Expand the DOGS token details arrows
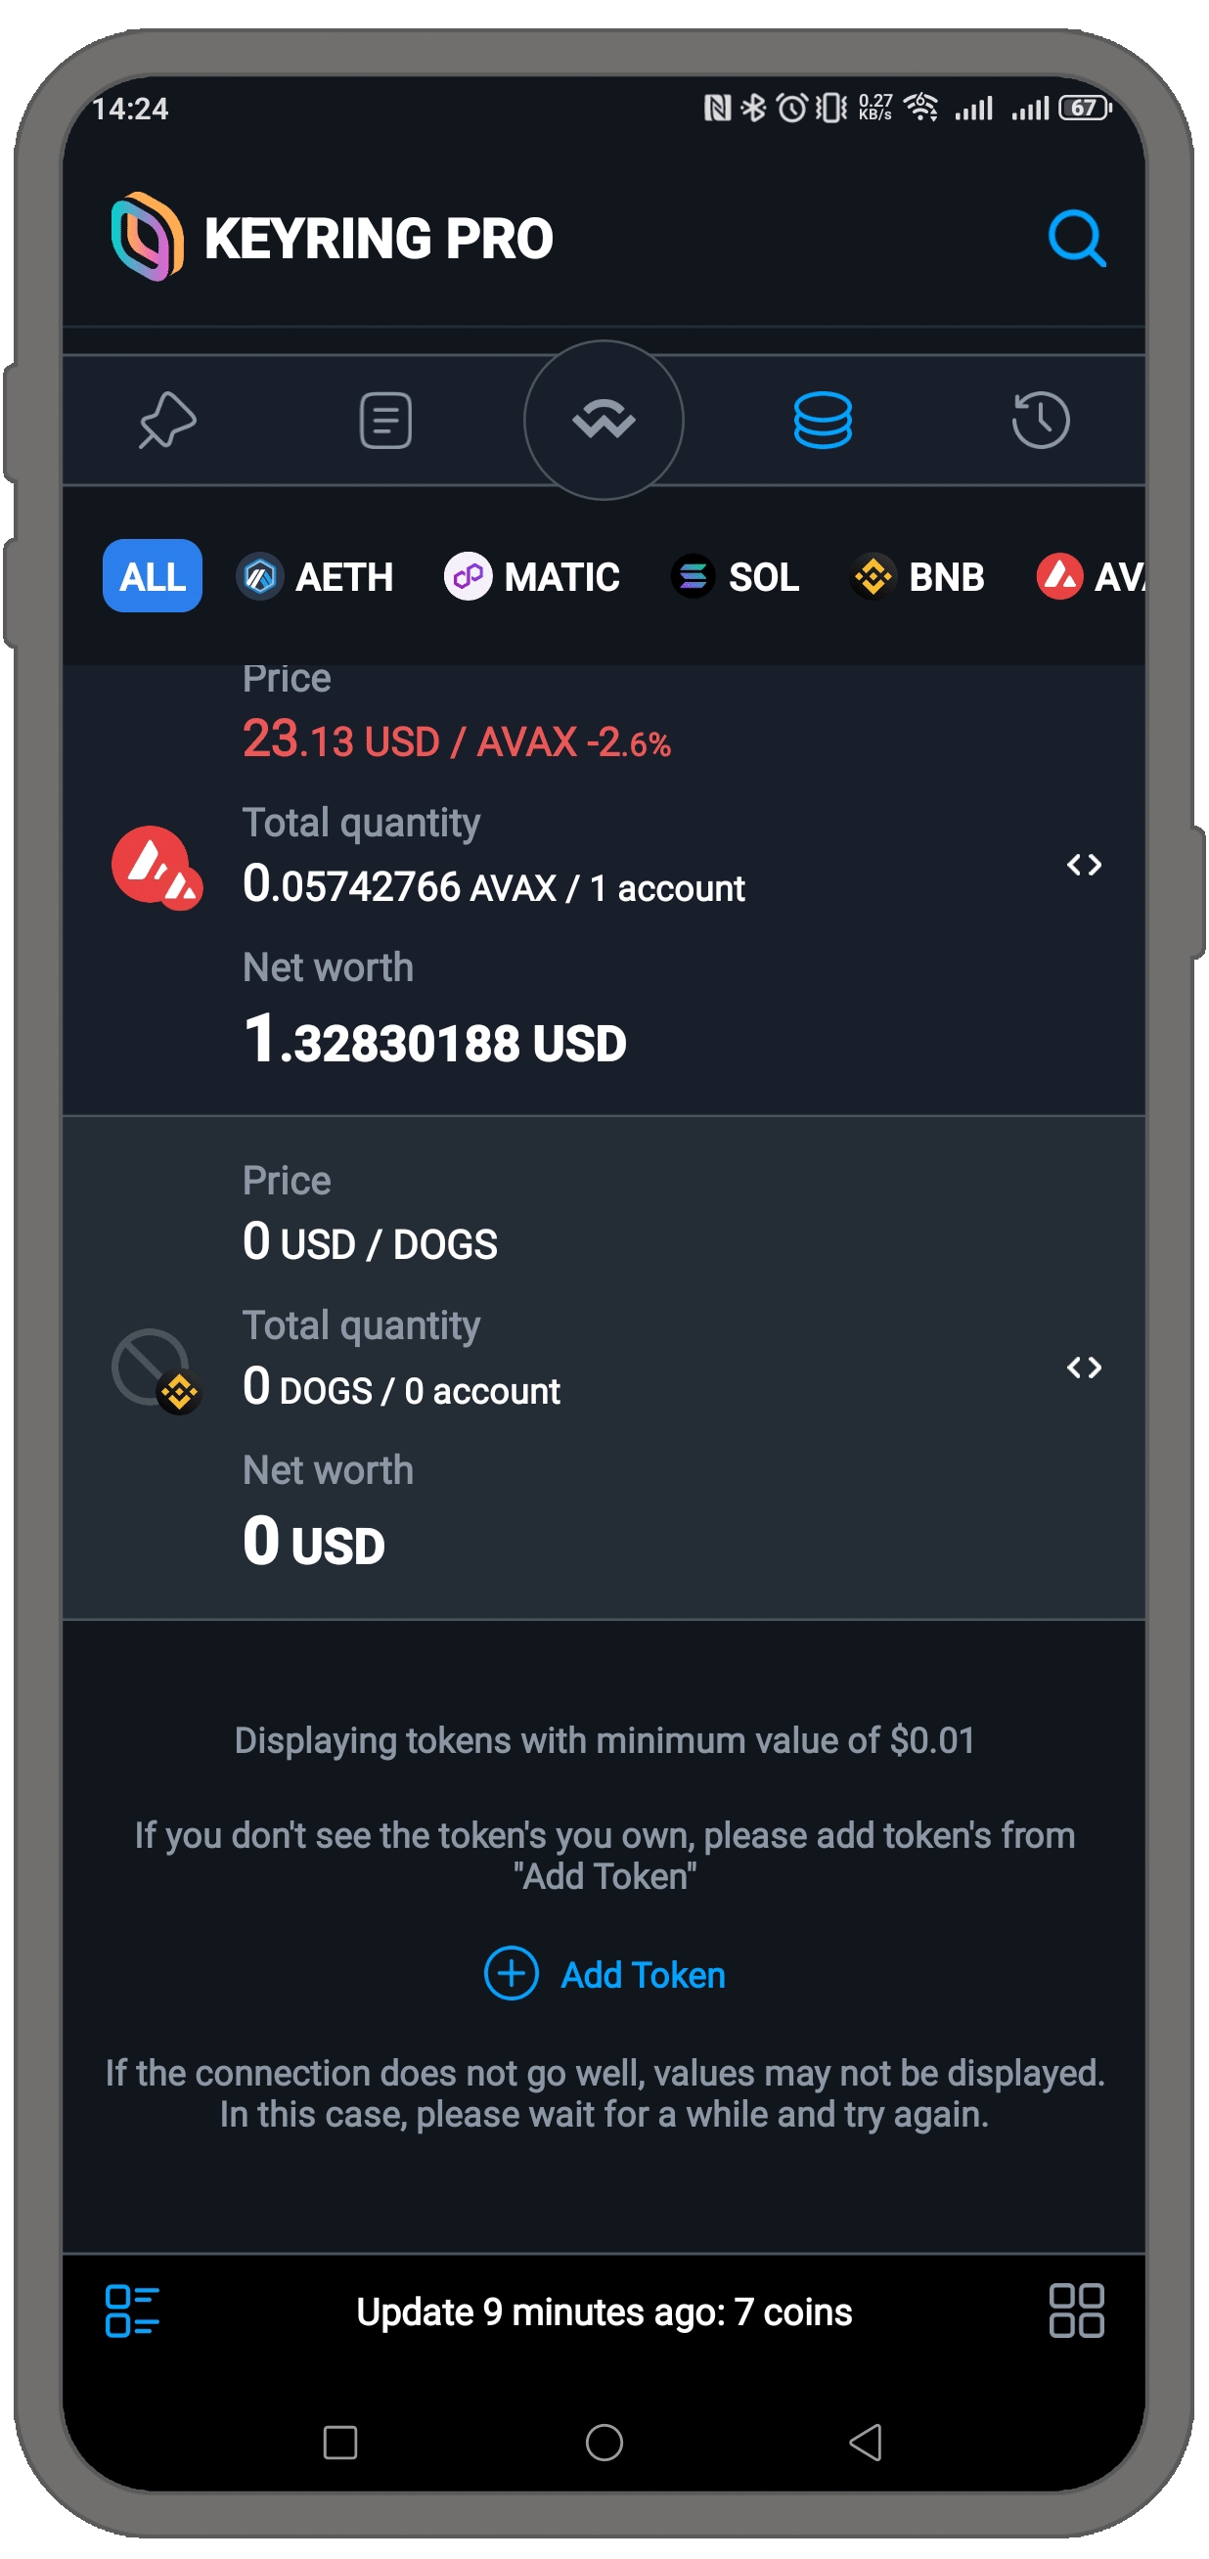Image resolution: width=1209 pixels, height=2559 pixels. [1084, 1368]
